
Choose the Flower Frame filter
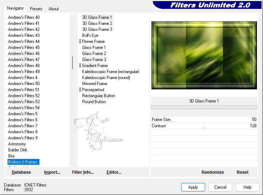pos(93,41)
